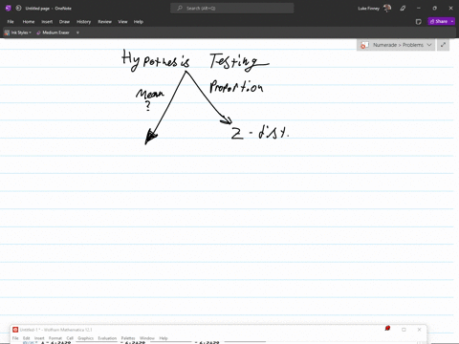This screenshot has height=344, width=459.
Task: Open Cell menu in Mathematica window
Action: pyautogui.click(x=70, y=338)
